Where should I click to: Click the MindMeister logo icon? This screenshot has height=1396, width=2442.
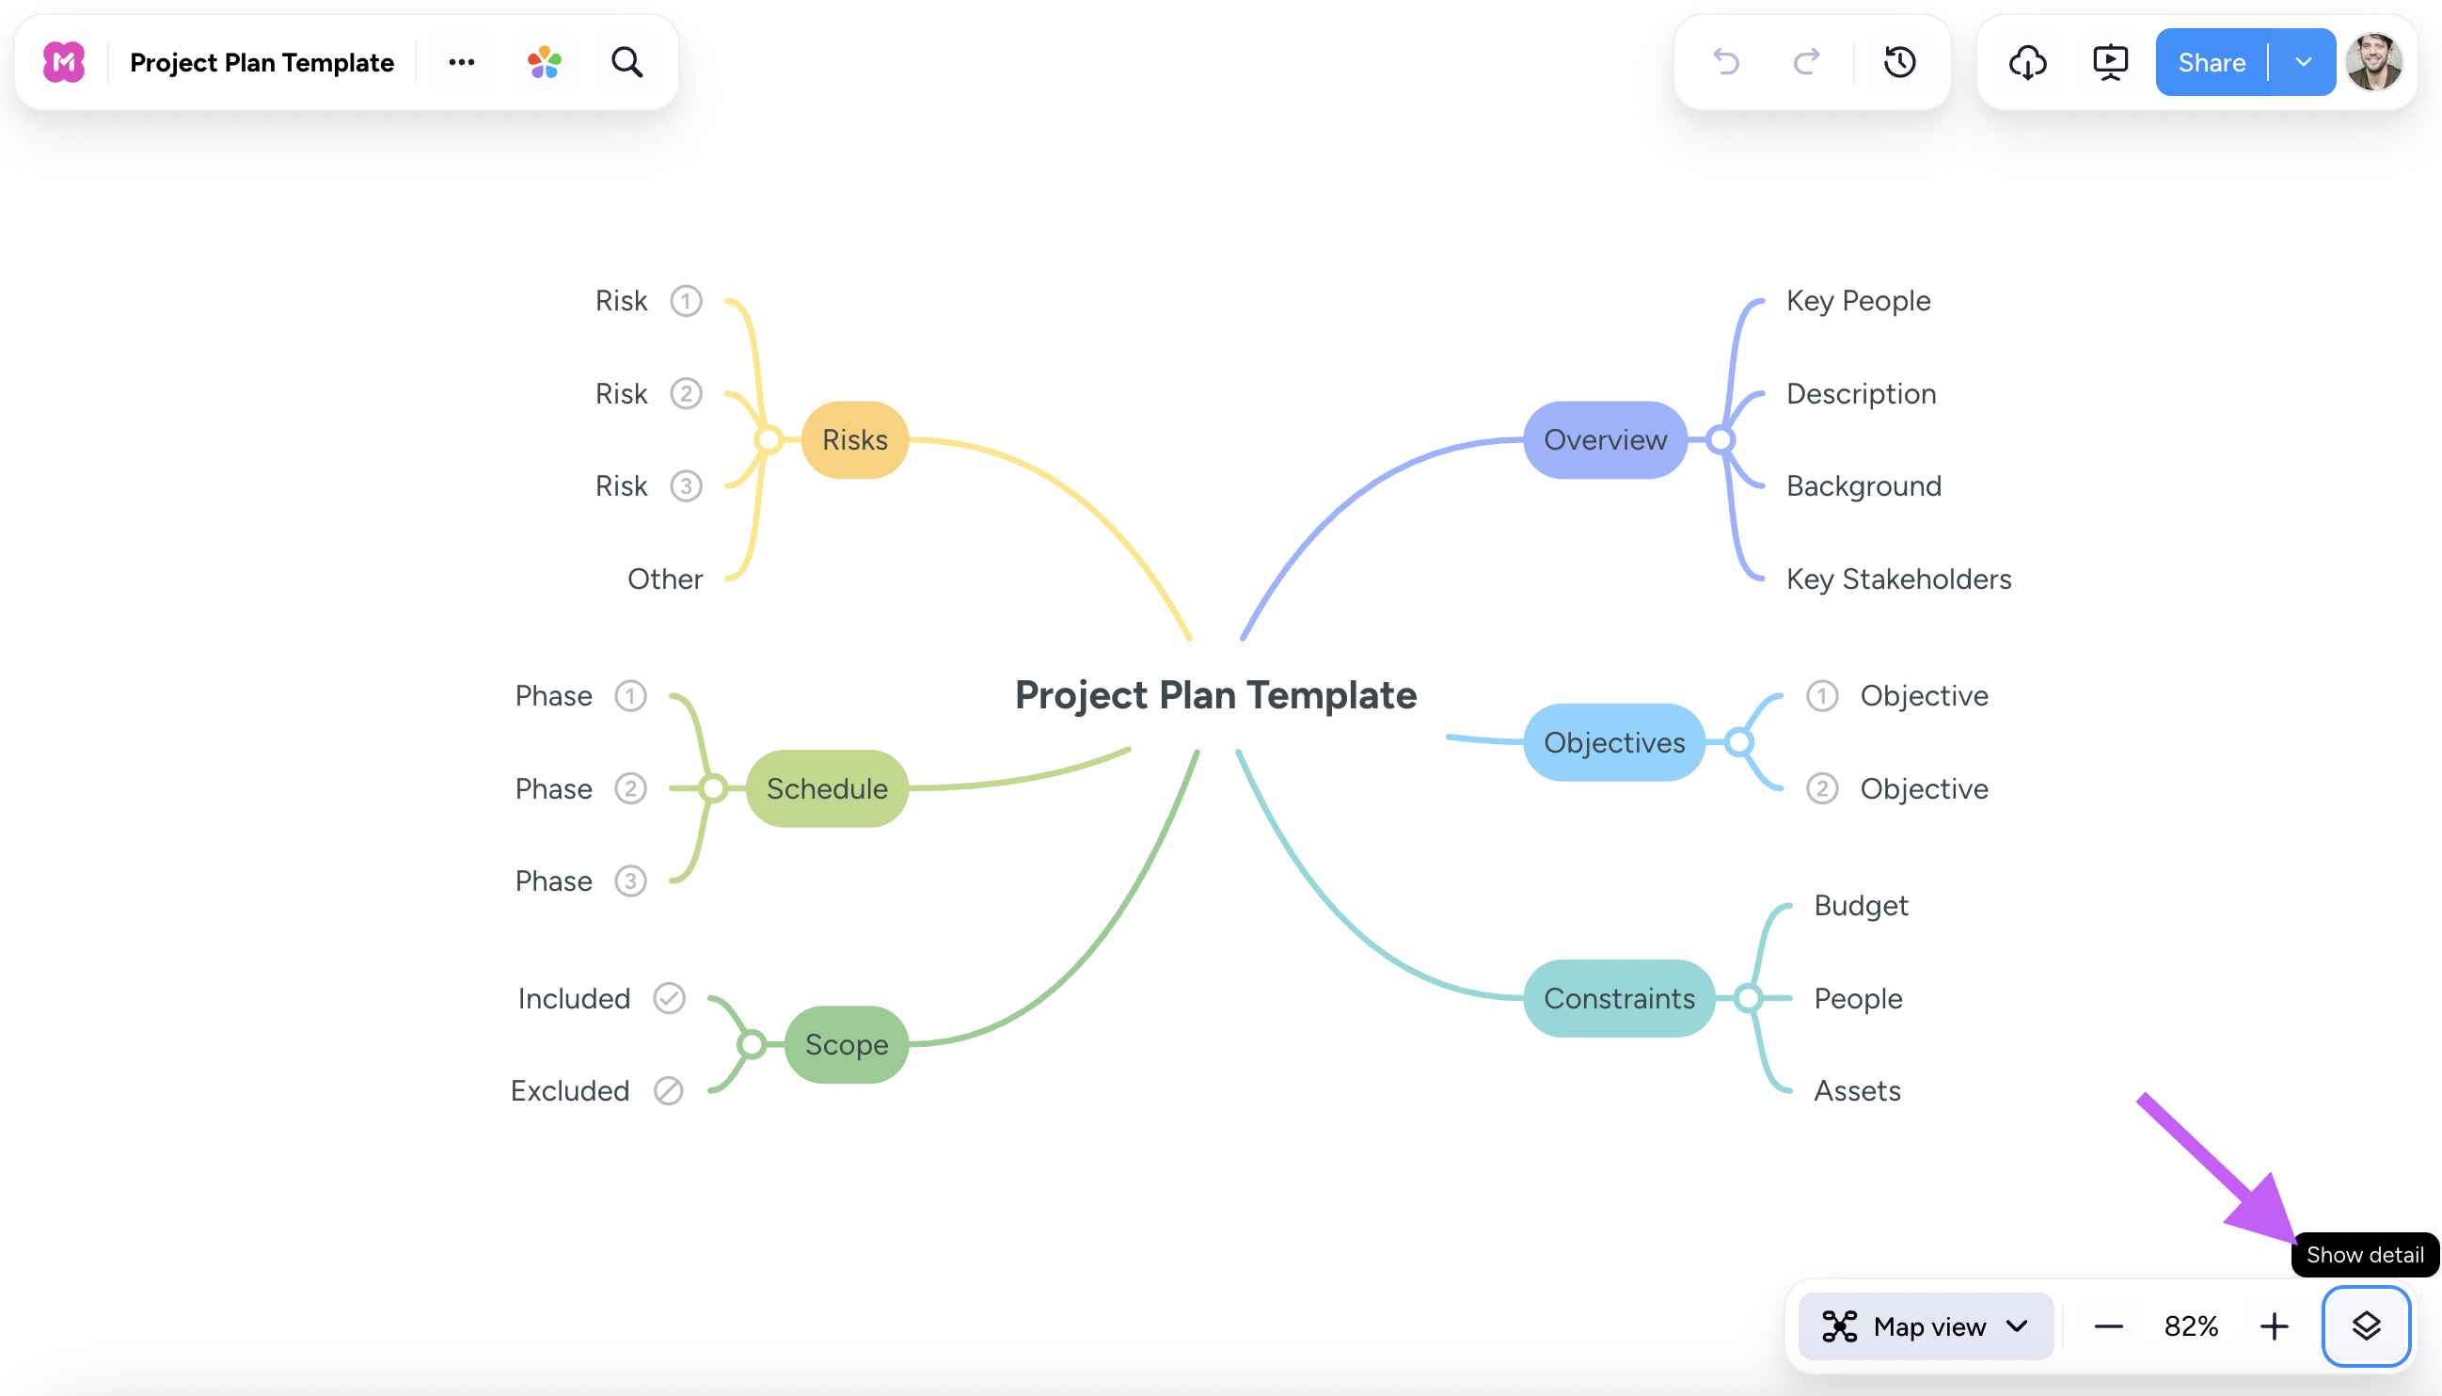pos(63,62)
